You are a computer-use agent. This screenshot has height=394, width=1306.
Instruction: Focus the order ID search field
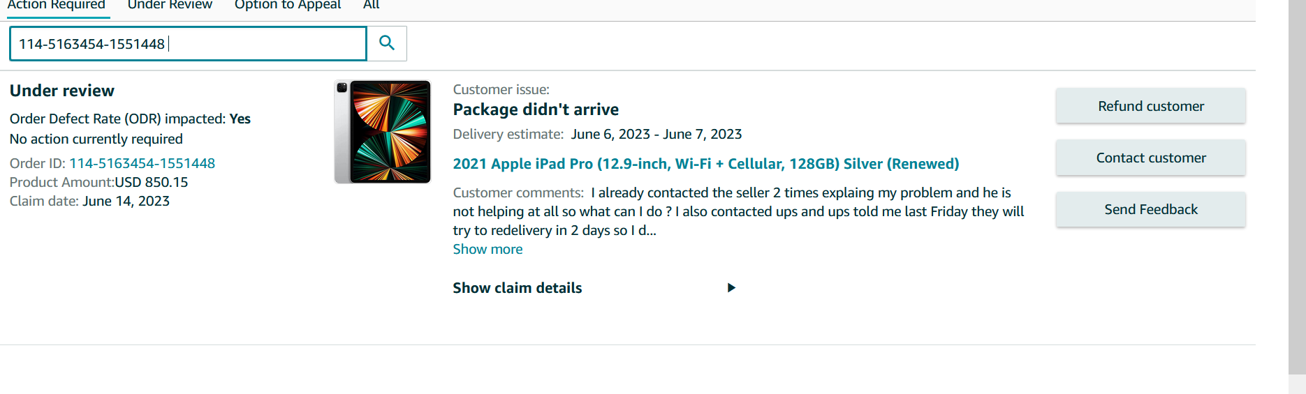click(188, 44)
